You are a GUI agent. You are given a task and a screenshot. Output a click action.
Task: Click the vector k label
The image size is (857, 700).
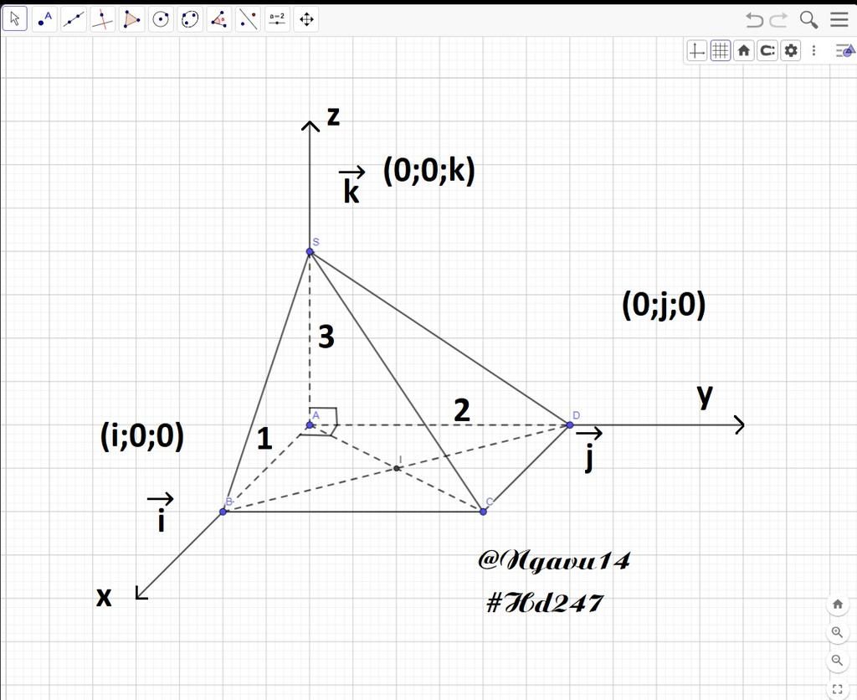click(x=352, y=186)
